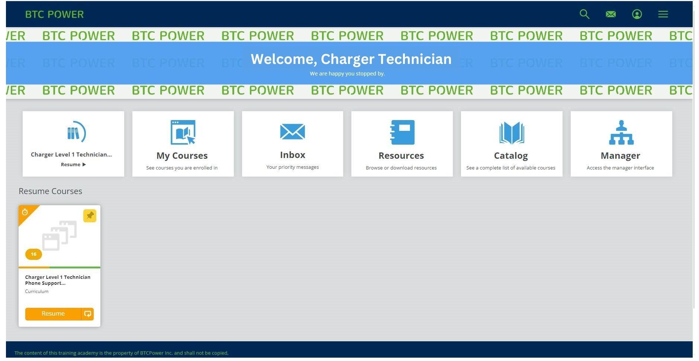Select the Resources notebook icon
Image resolution: width=699 pixels, height=361 pixels.
pyautogui.click(x=402, y=132)
